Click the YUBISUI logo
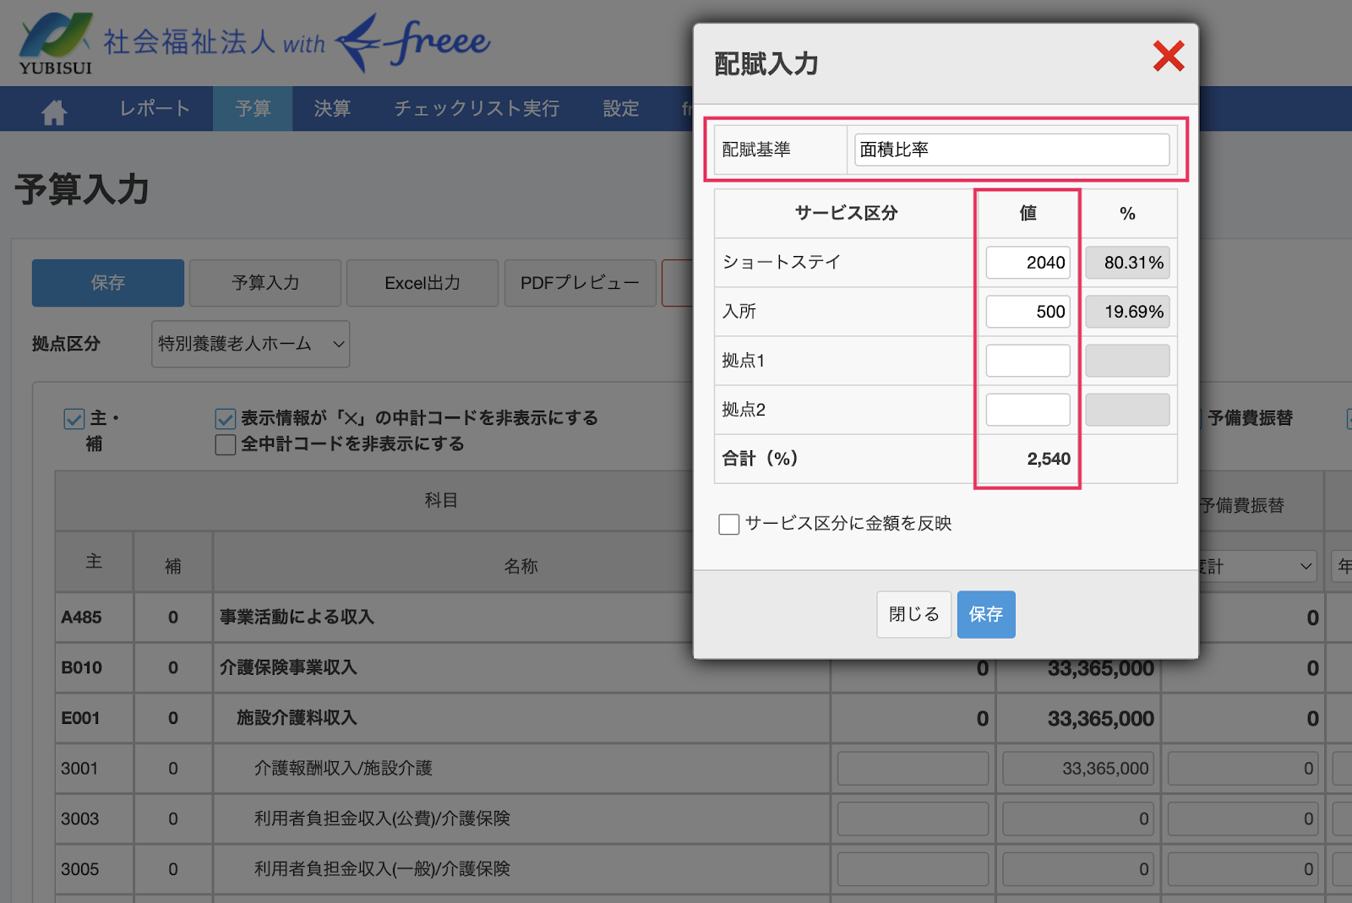 pos(56,44)
